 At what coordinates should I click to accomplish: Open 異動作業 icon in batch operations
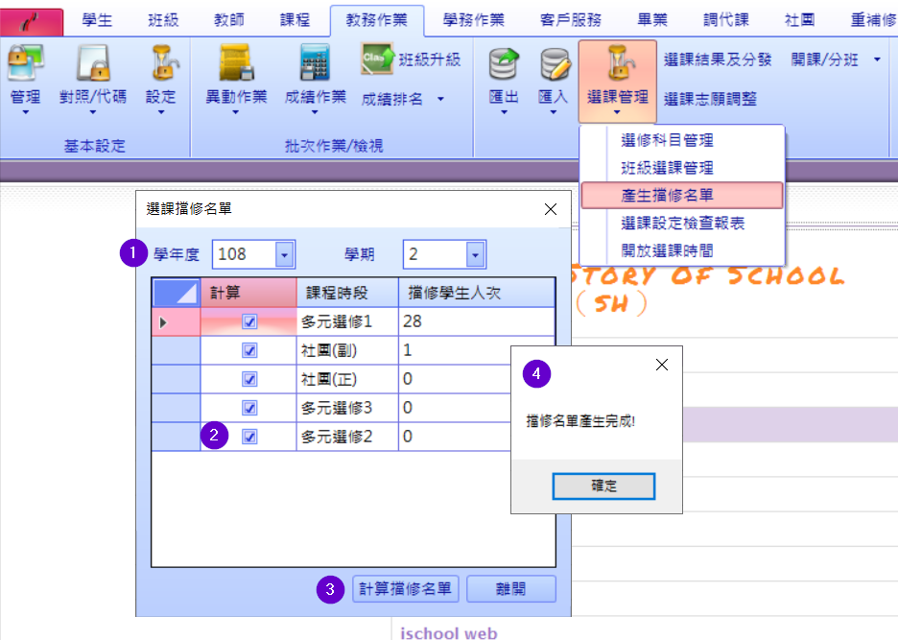coord(236,63)
